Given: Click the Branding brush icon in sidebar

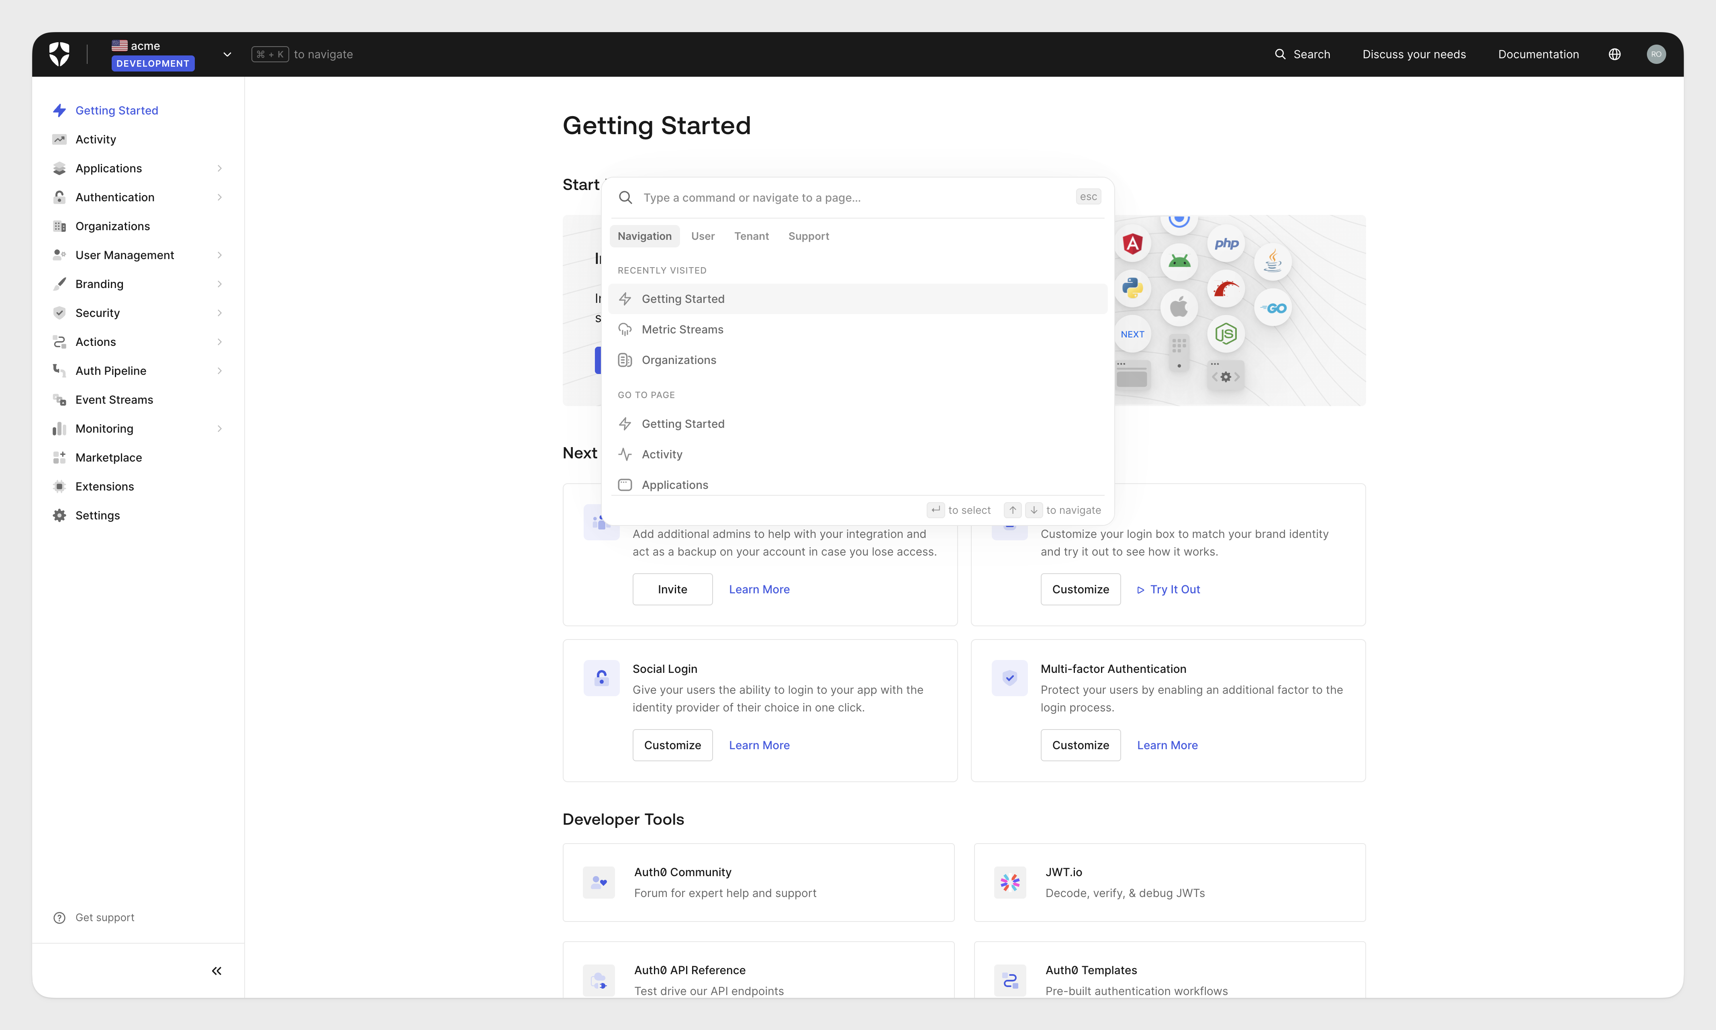Looking at the screenshot, I should click(x=60, y=284).
